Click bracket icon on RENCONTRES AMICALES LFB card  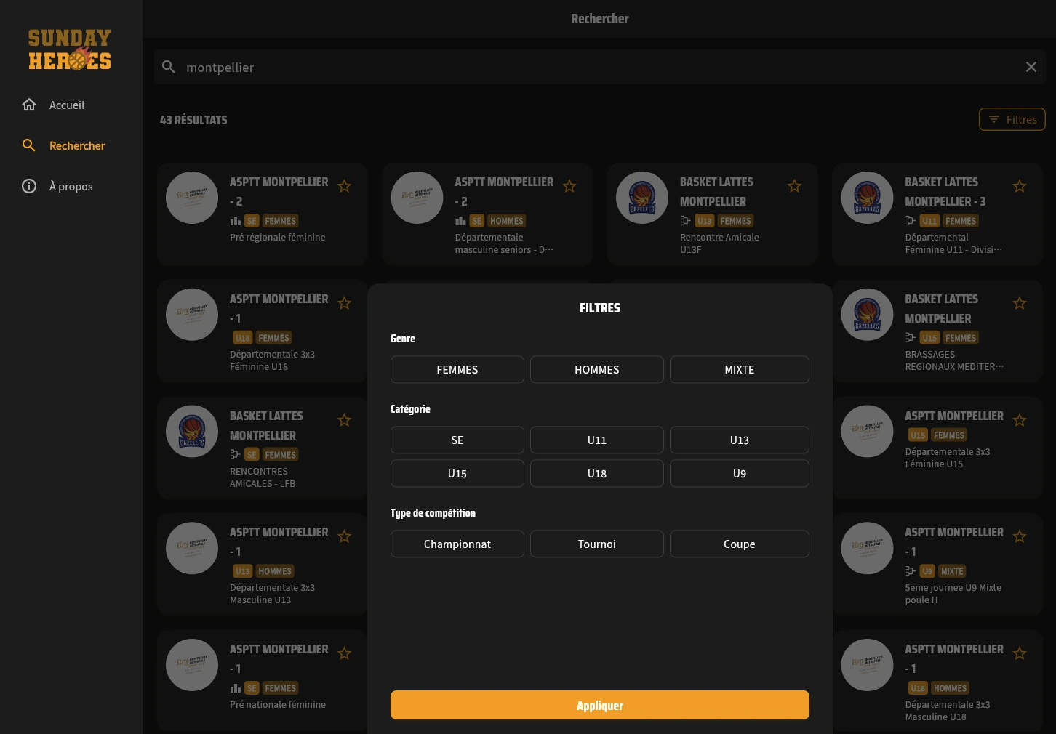236,454
